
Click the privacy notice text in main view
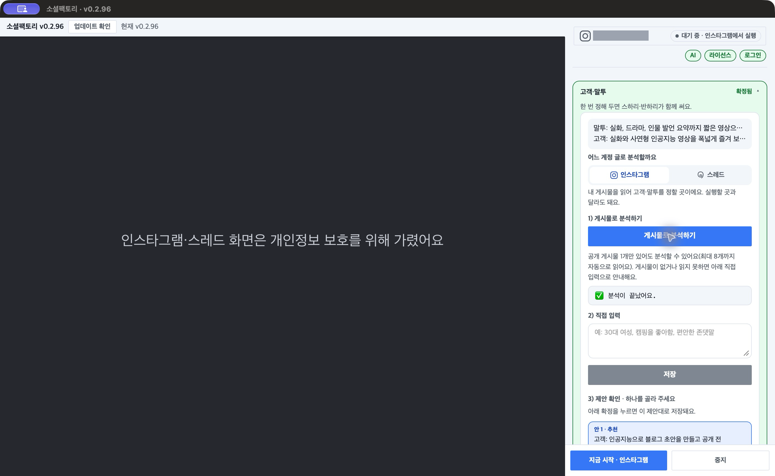point(282,240)
